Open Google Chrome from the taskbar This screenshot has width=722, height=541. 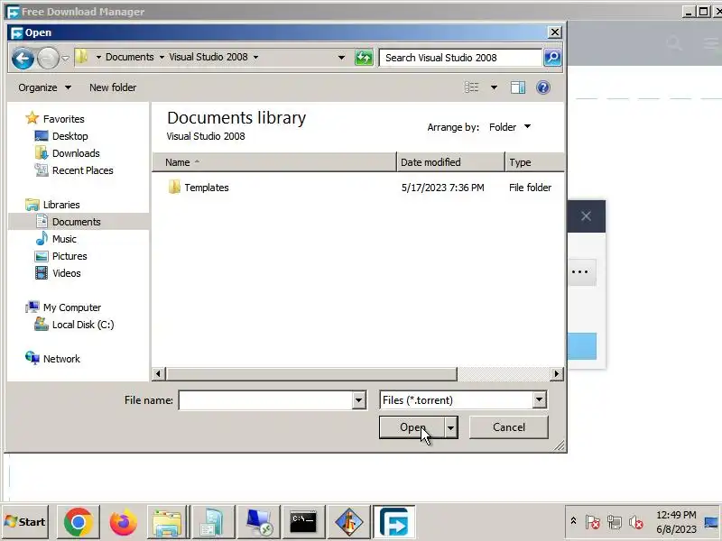pos(78,522)
